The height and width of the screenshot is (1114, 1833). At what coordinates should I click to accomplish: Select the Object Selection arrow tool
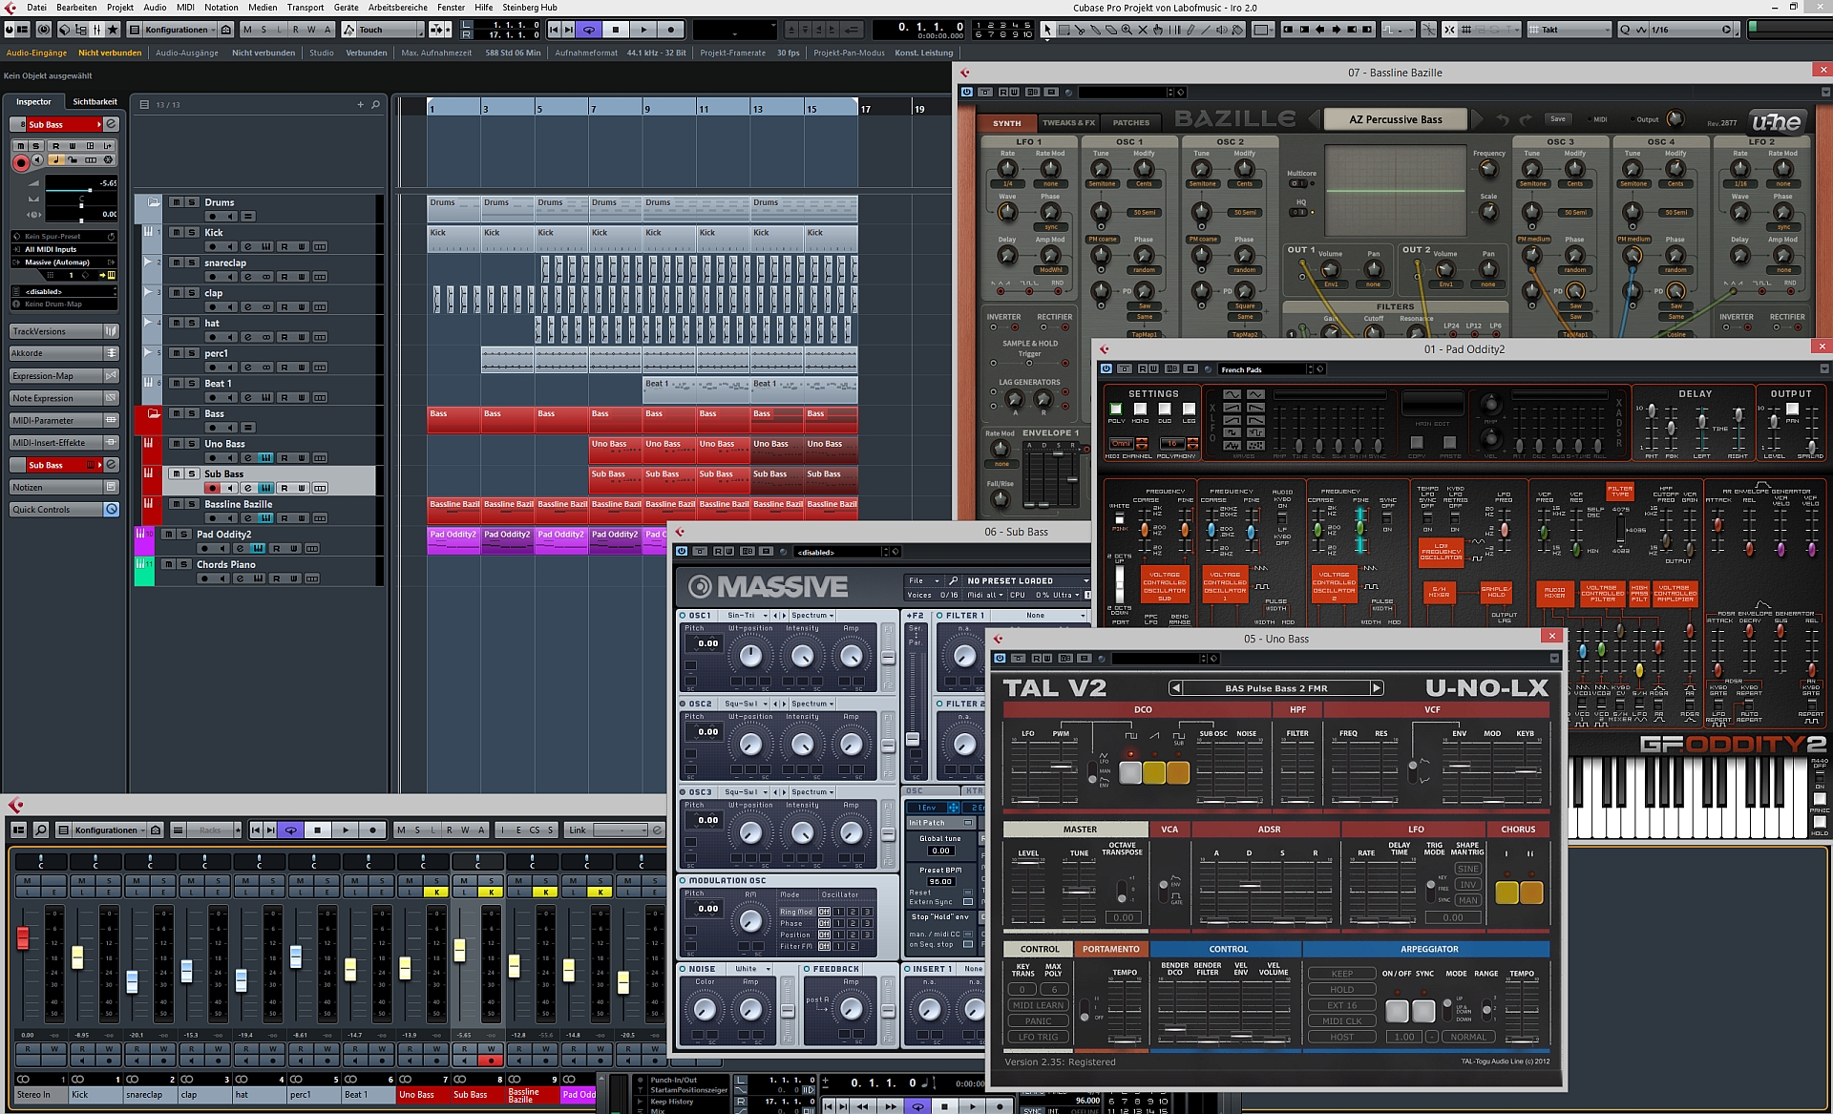pos(1048,30)
